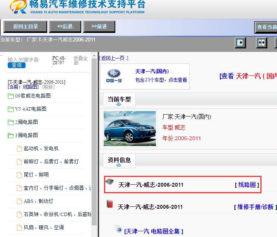Select 起动机、发电机 tree entry

(x=41, y=149)
